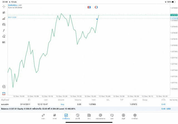Open chart type candlestick settings
Image resolution: width=178 pixels, height=124 pixels.
pos(4,12)
